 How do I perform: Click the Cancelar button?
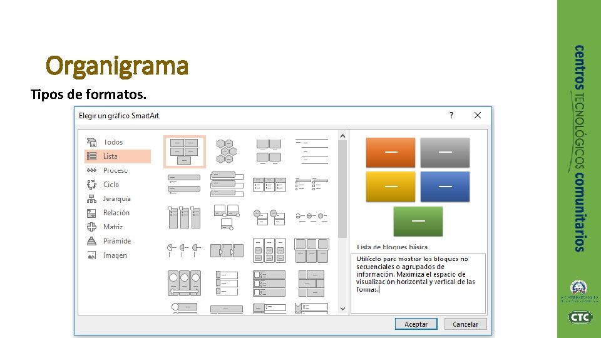click(x=465, y=324)
